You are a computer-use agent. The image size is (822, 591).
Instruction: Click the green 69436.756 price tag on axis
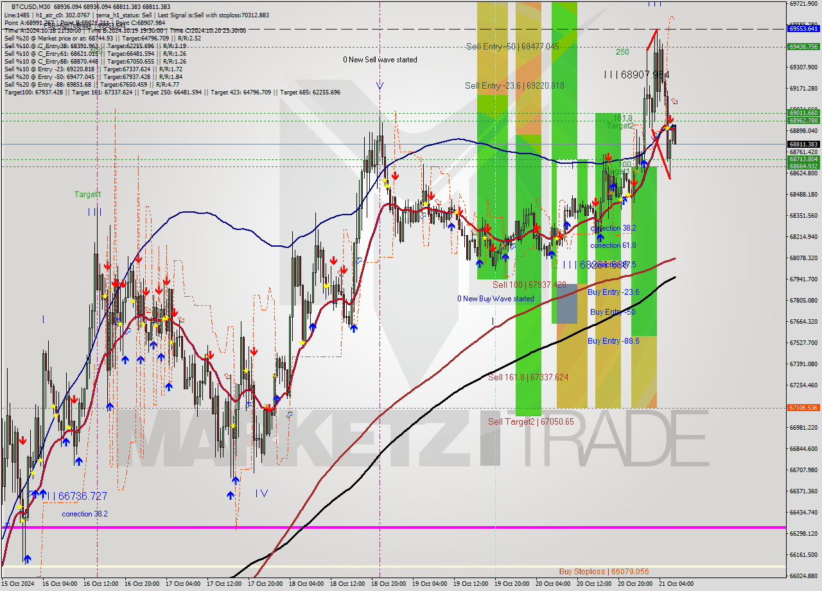[803, 46]
